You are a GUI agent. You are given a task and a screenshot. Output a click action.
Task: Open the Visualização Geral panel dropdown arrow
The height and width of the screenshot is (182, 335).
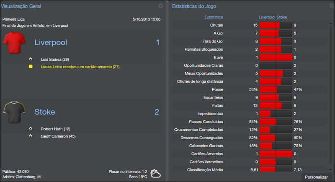[x=160, y=6]
